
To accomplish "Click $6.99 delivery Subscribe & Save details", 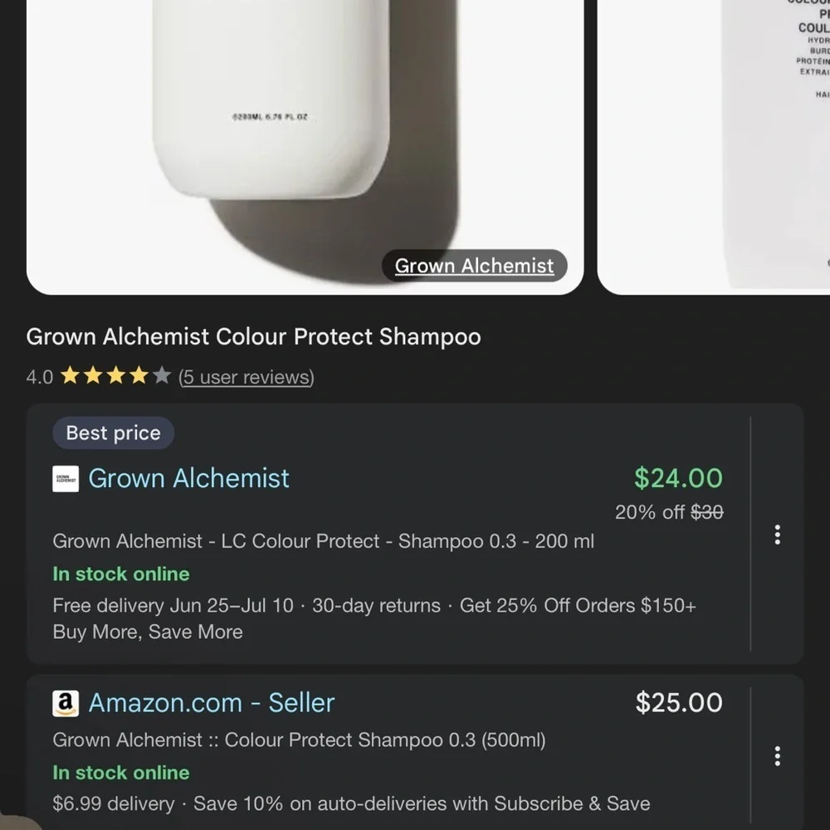I will tap(351, 803).
